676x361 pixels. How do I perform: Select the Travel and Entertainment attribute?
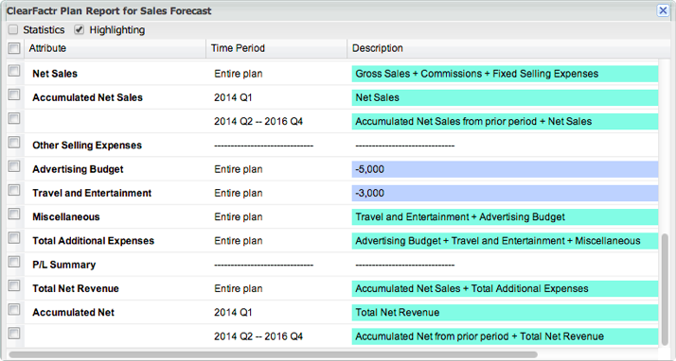[92, 193]
